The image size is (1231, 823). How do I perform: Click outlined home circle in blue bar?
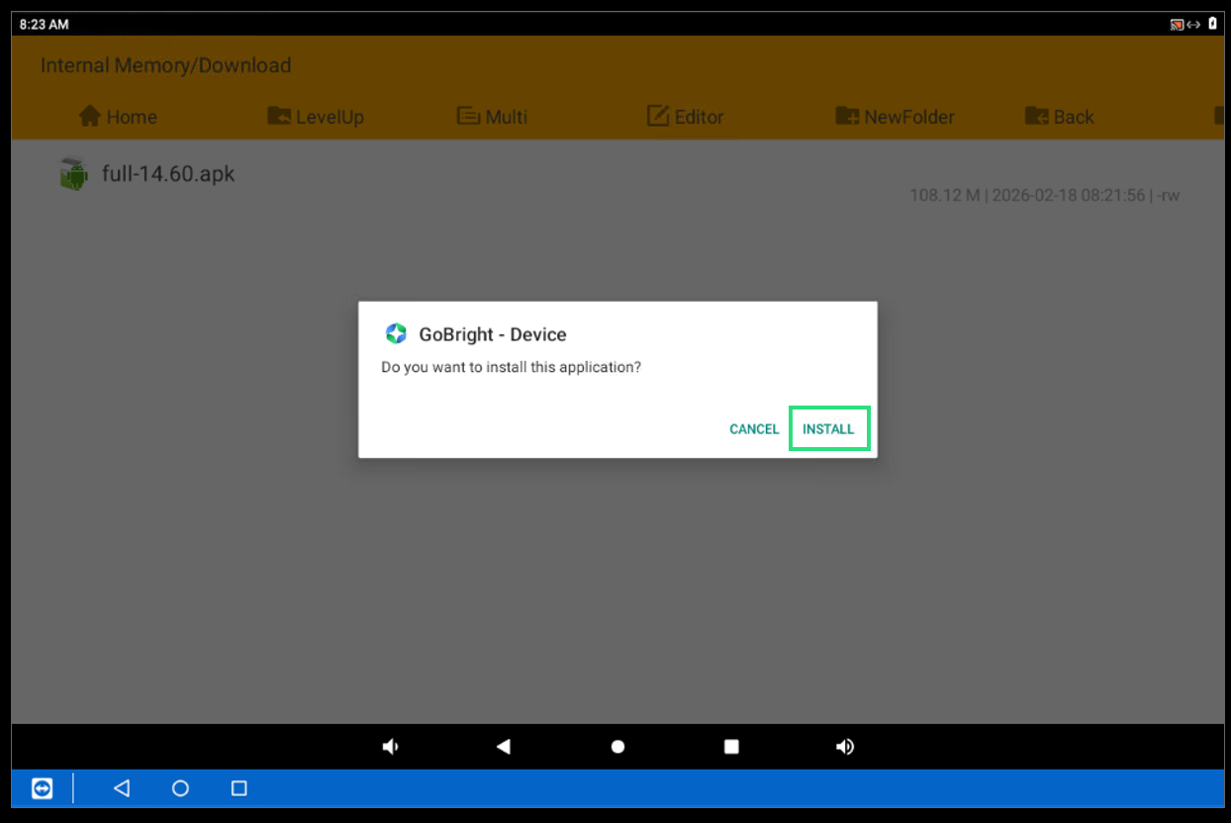tap(180, 788)
